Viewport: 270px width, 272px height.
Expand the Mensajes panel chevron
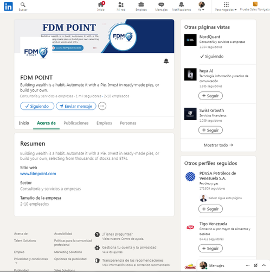coord(263,265)
